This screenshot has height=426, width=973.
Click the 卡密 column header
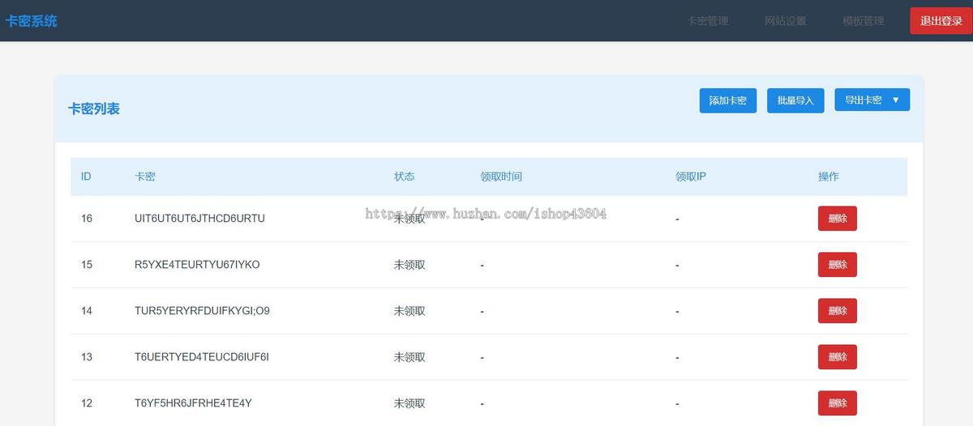point(145,177)
